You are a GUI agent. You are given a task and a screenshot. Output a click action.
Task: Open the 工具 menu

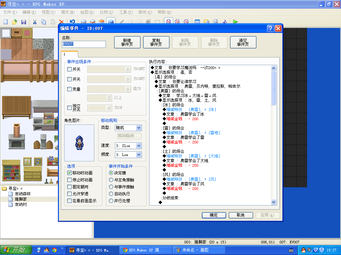tap(126, 12)
